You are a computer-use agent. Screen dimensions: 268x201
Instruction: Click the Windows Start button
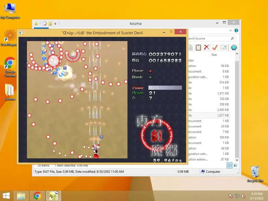click(6, 196)
